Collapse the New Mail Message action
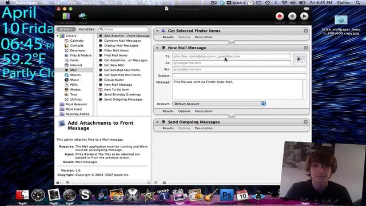The width and height of the screenshot is (366, 206). 157,48
